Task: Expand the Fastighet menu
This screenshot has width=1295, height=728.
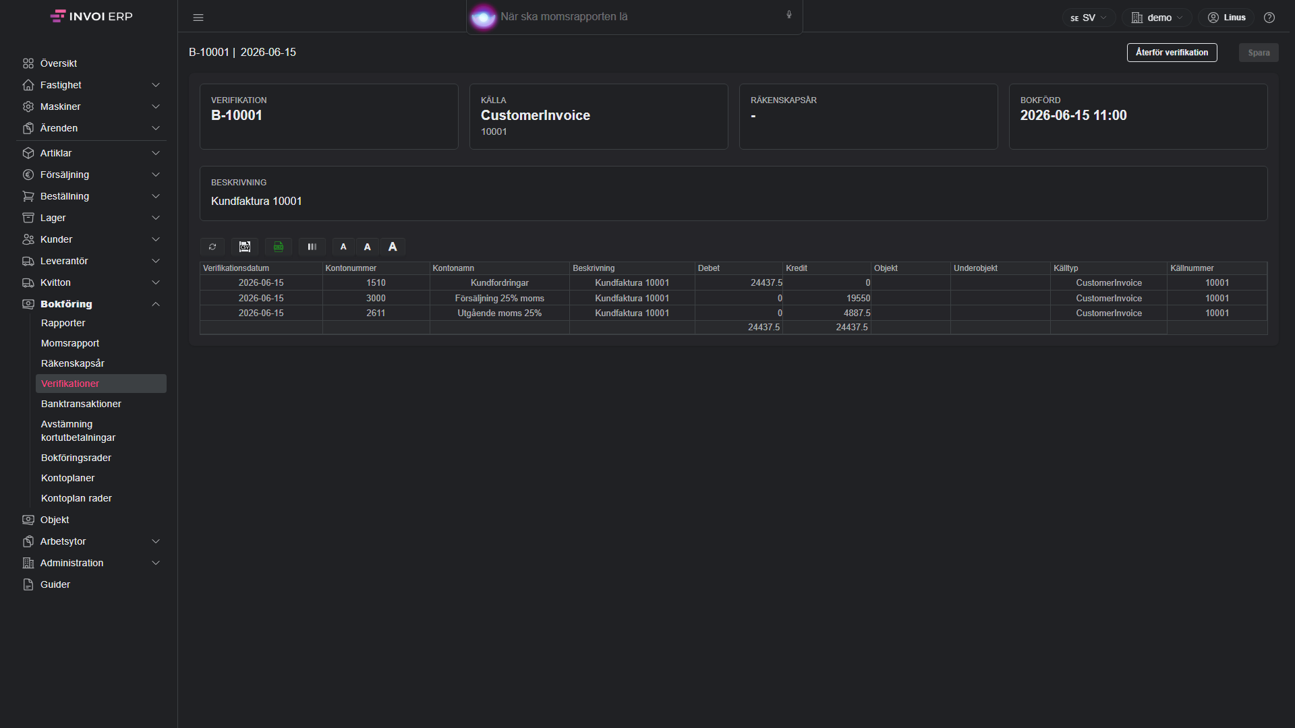Action: point(92,85)
